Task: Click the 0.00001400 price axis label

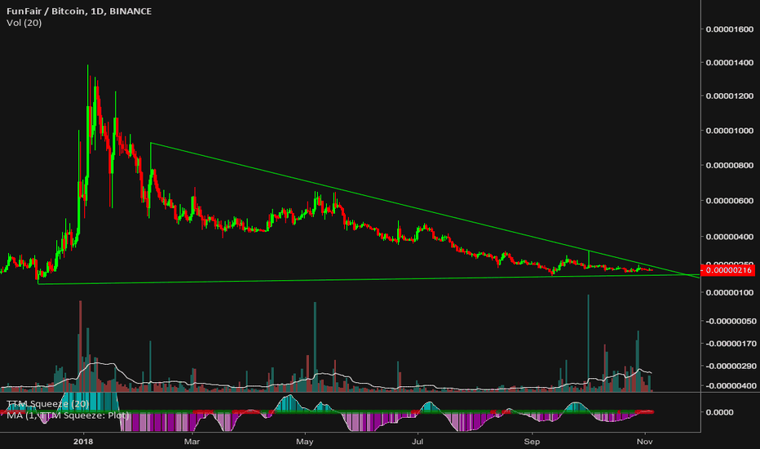Action: point(730,63)
